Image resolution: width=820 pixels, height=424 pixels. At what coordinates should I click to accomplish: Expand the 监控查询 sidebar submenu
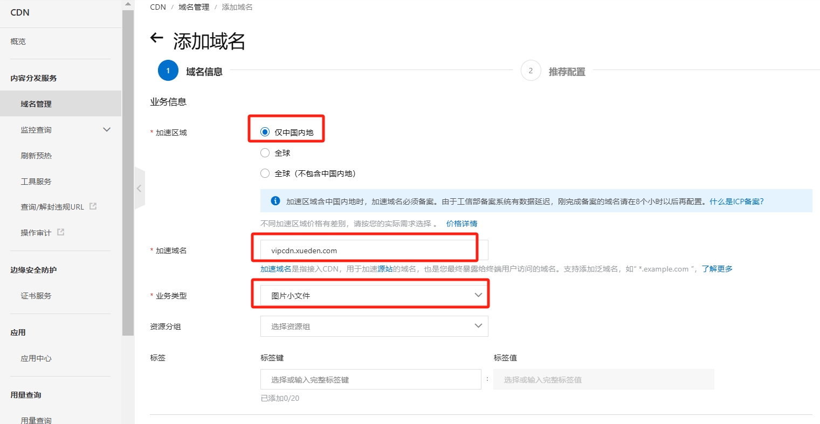(107, 130)
